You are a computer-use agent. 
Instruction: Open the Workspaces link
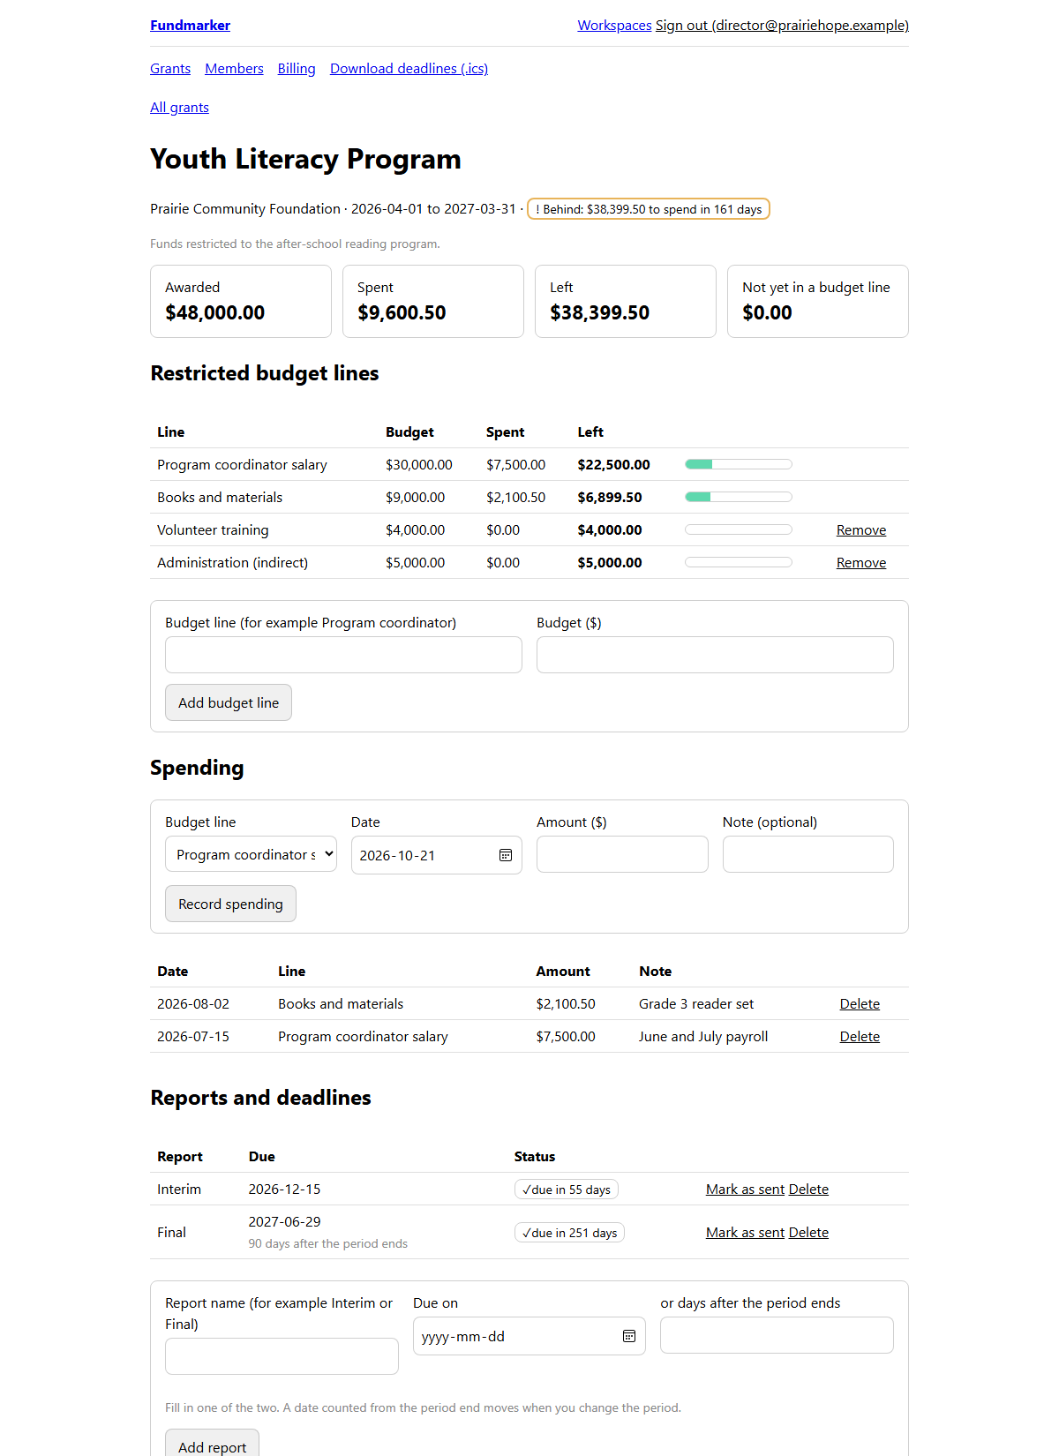[x=614, y=26]
